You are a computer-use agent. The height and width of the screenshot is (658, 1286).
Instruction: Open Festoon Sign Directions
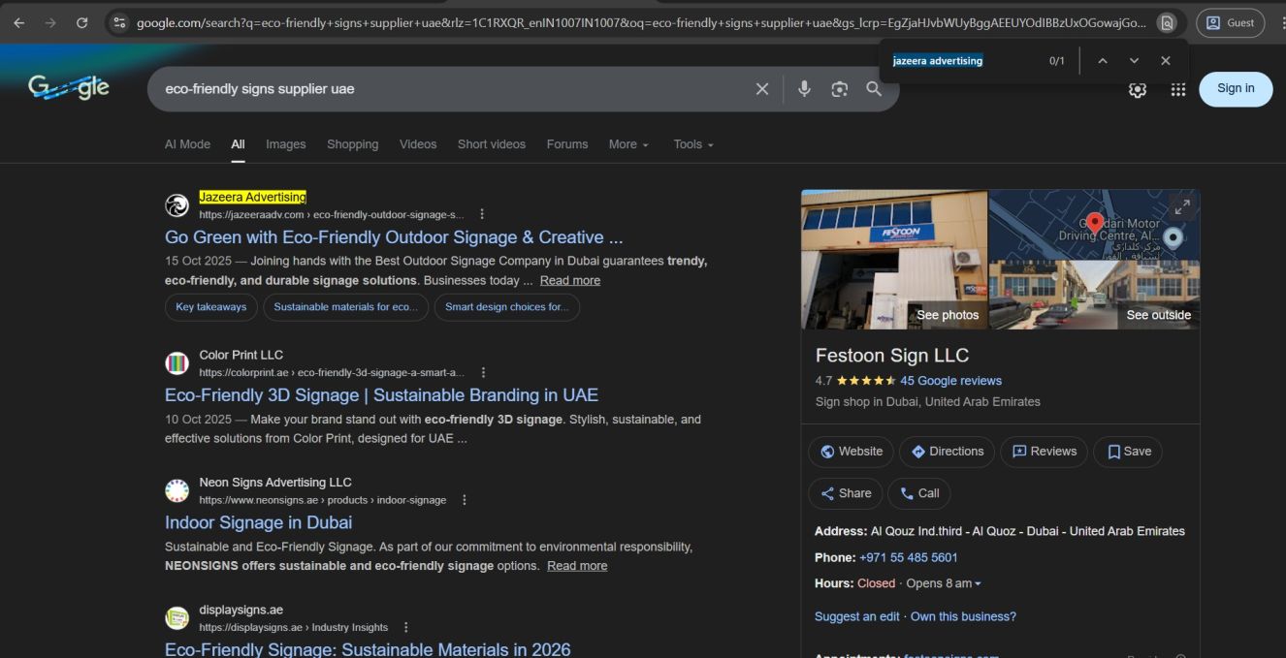coord(946,452)
